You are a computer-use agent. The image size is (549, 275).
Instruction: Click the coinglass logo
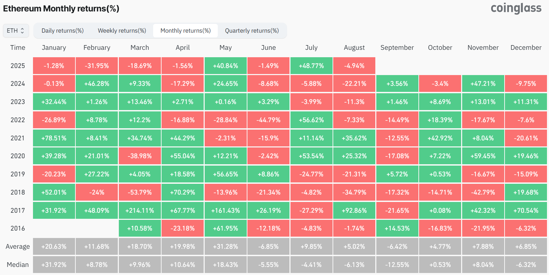point(516,8)
